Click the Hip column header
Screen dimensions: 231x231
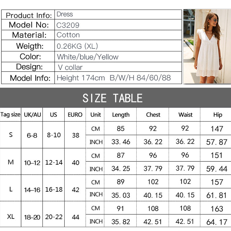click(218, 115)
